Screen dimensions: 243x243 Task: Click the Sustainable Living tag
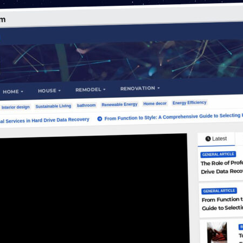[53, 106]
